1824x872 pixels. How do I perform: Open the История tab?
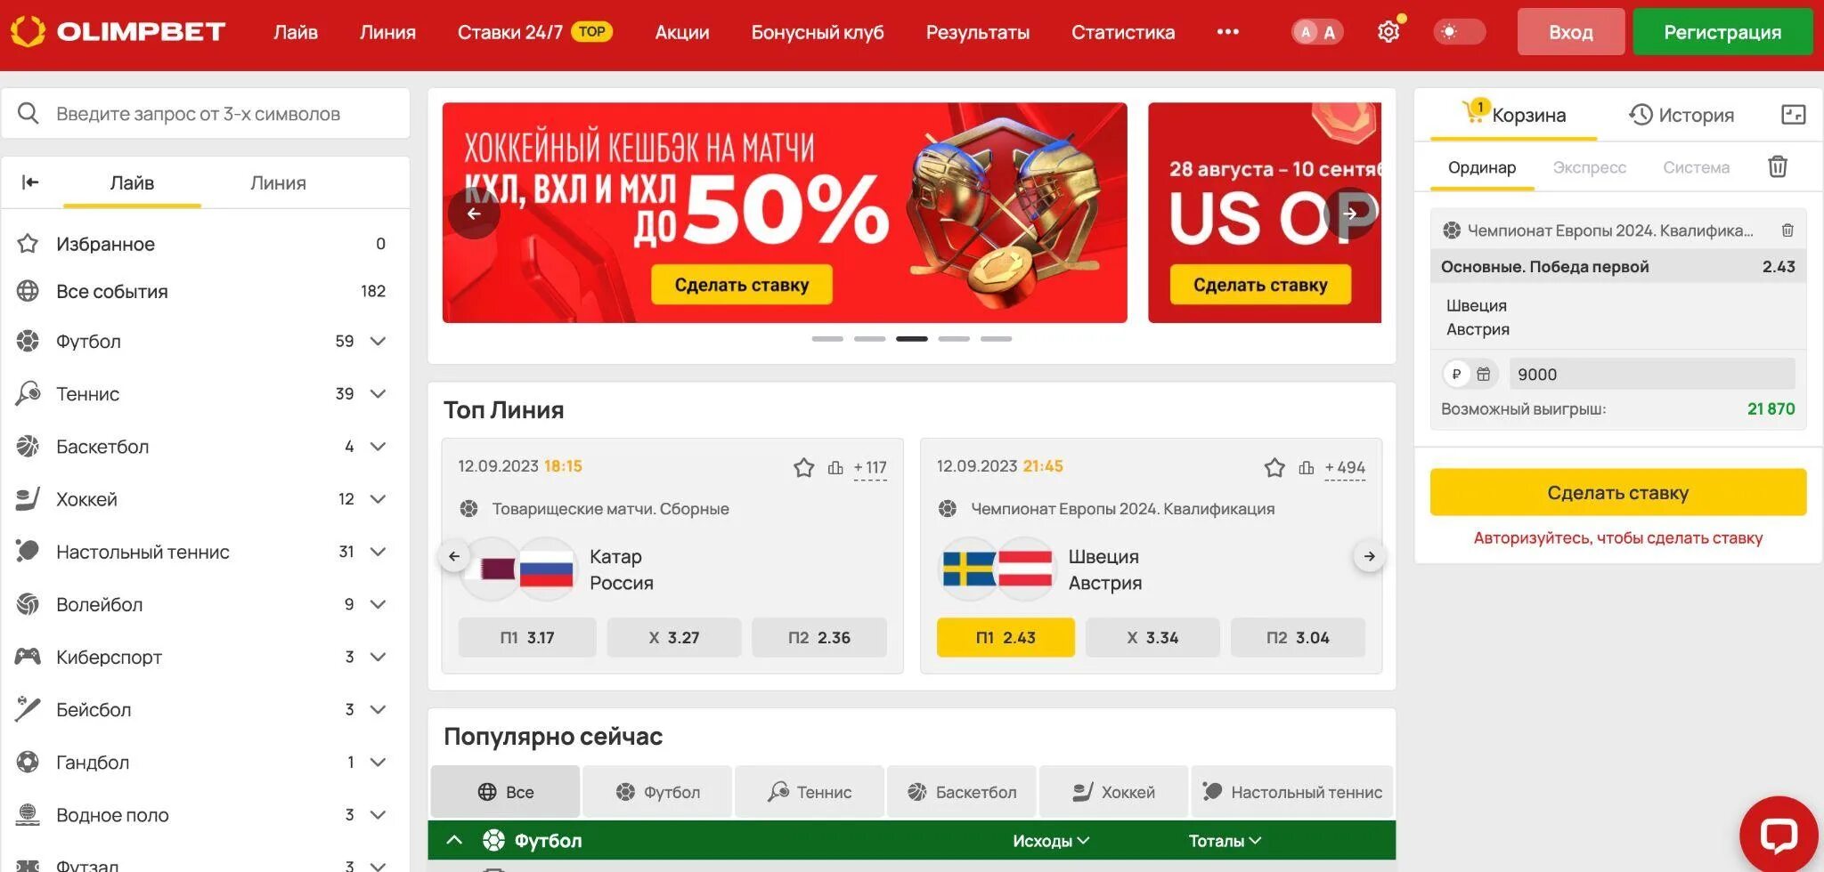[x=1681, y=115]
